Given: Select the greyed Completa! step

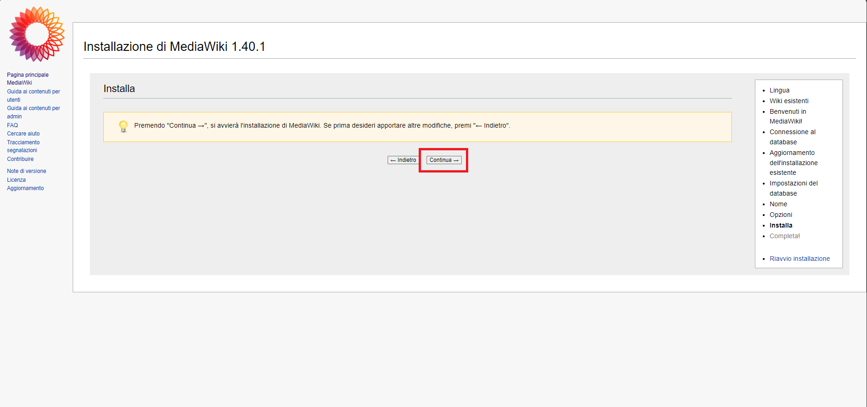Looking at the screenshot, I should 785,236.
